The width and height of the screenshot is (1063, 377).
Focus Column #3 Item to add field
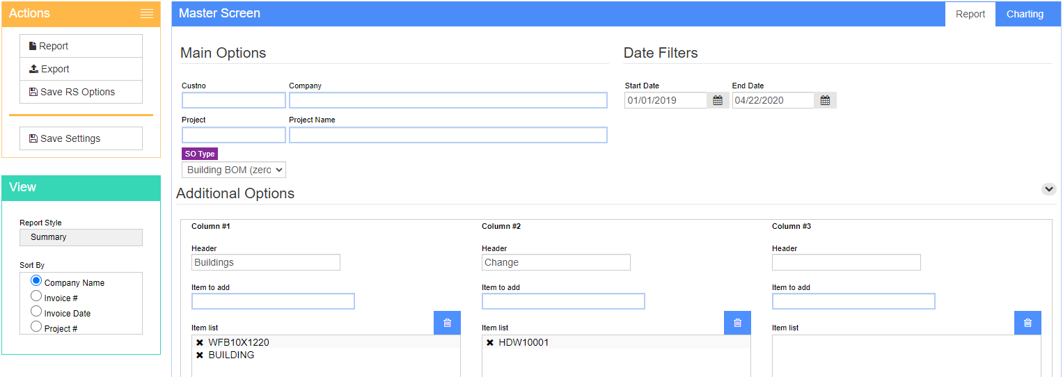click(853, 301)
